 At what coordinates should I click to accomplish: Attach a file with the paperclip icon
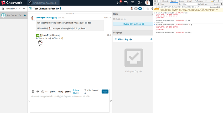[38, 92]
